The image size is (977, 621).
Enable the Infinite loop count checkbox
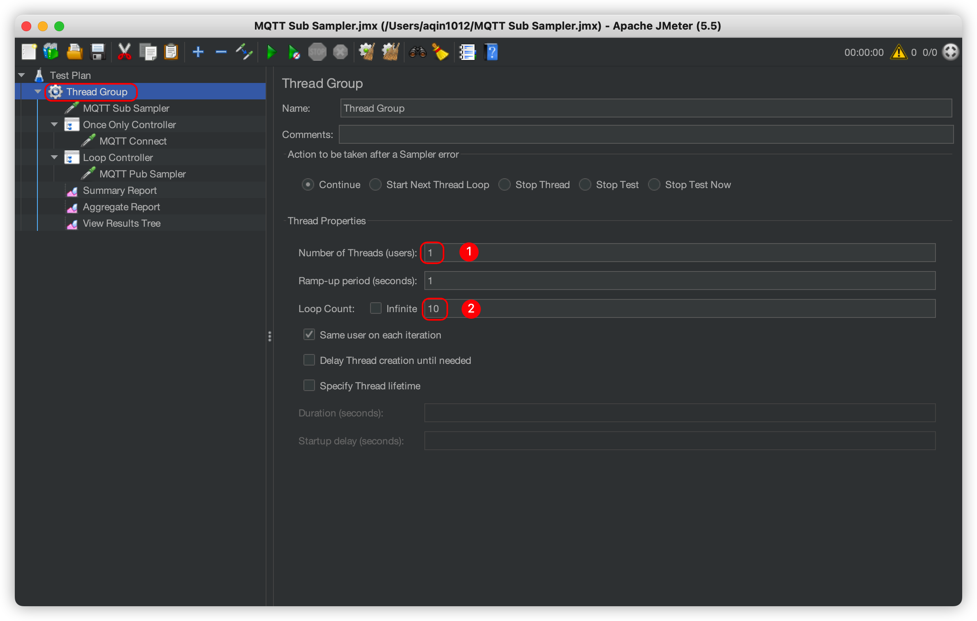point(375,308)
